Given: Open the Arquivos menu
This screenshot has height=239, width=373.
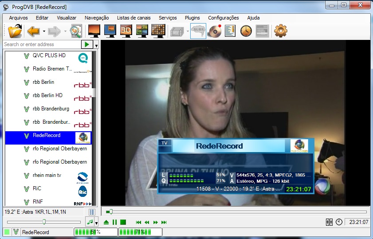Looking at the screenshot, I should point(18,18).
